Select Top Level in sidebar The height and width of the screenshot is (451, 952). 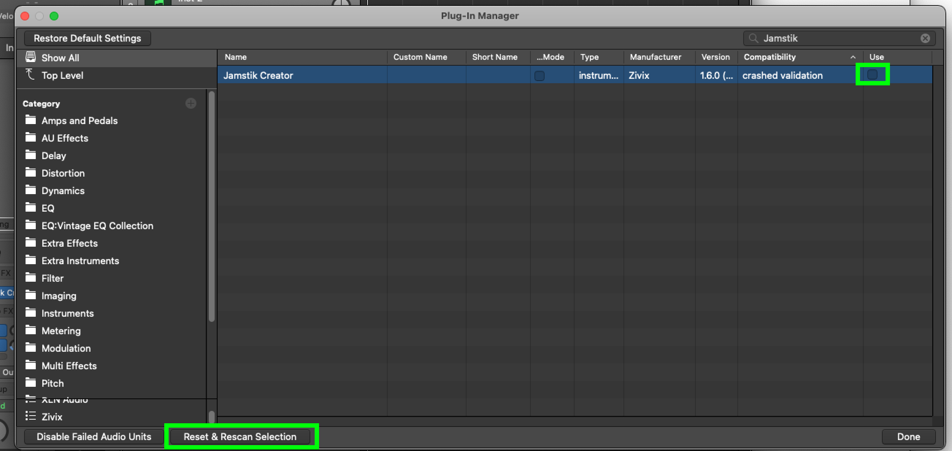(x=117, y=76)
